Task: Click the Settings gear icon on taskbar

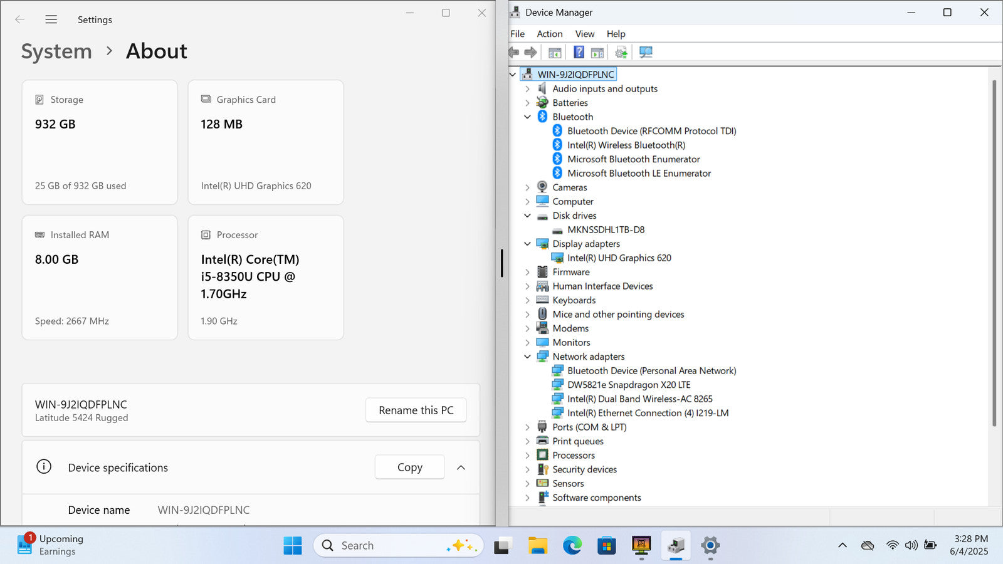Action: 710,546
